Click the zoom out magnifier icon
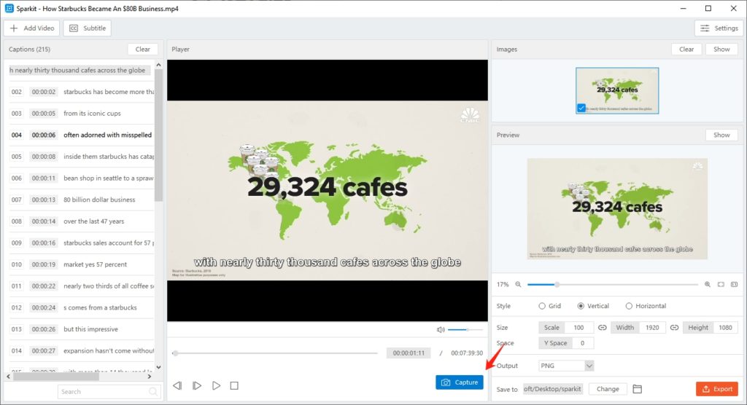Image resolution: width=747 pixels, height=405 pixels. click(x=518, y=284)
